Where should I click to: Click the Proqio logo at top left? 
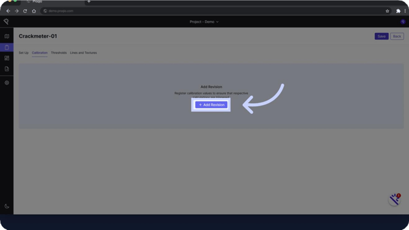(x=6, y=21)
